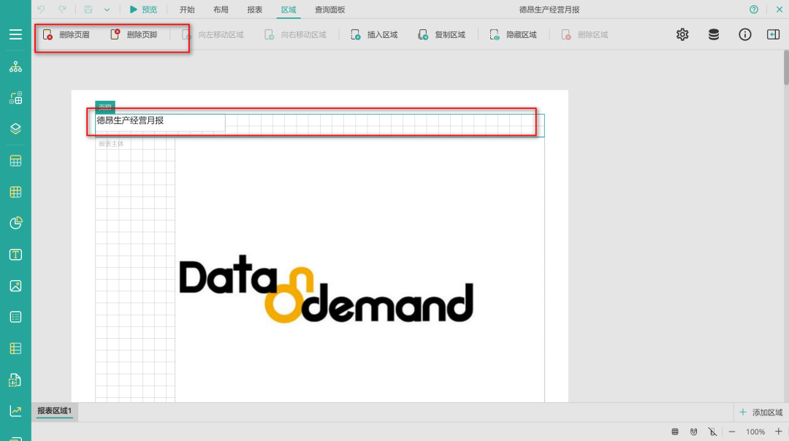
Task: Open the database icon in toolbar
Action: pyautogui.click(x=714, y=34)
